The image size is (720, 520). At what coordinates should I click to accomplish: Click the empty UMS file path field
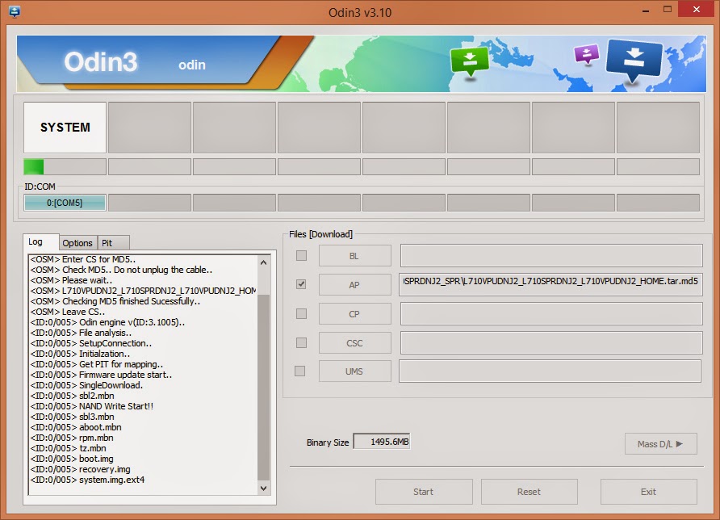550,371
